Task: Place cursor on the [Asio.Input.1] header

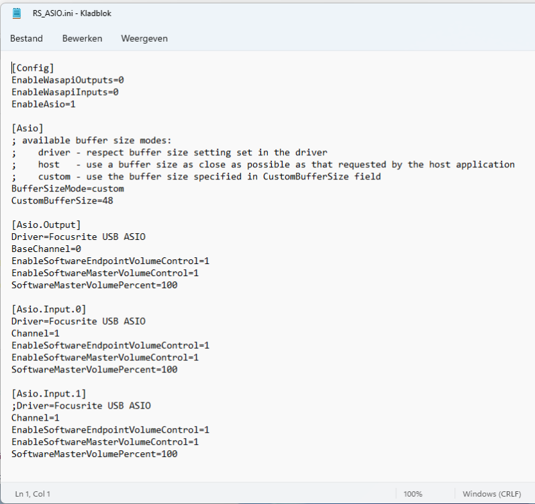Action: click(x=48, y=394)
